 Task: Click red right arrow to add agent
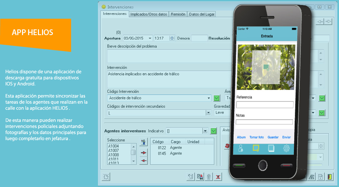[x=143, y=153]
